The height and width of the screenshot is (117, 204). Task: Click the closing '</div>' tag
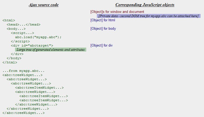[17, 54]
